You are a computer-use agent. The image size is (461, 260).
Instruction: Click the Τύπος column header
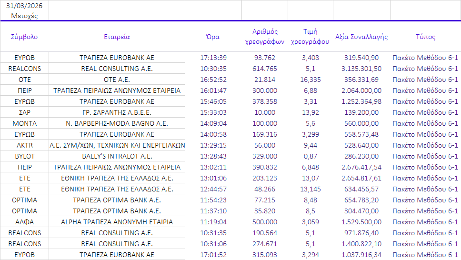click(425, 37)
